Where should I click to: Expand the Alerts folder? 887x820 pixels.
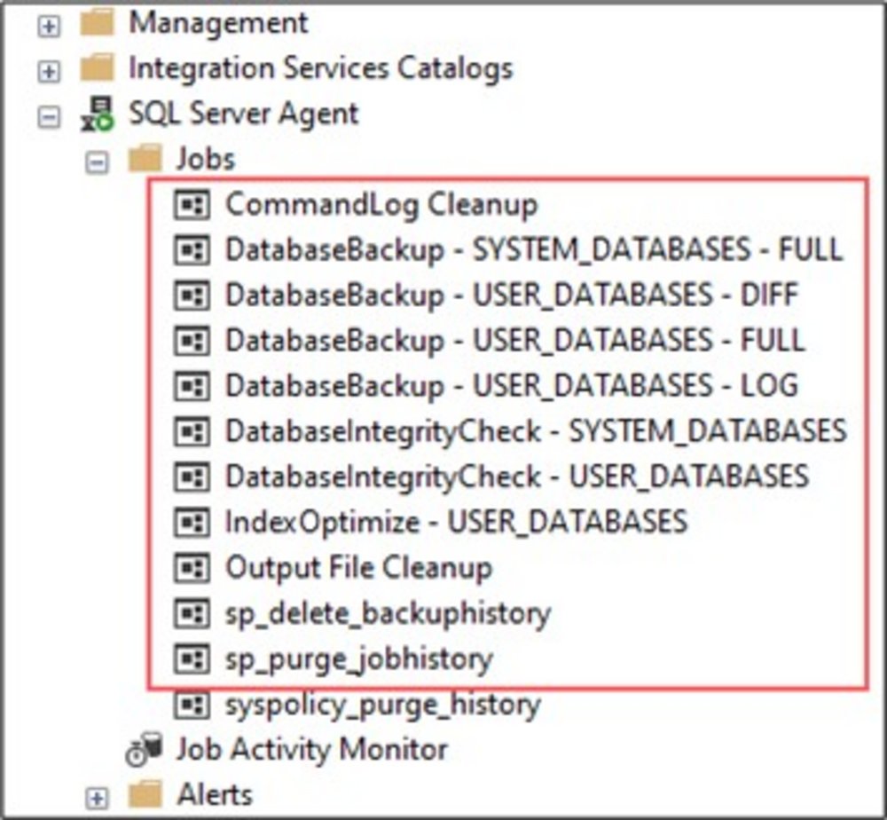tap(97, 796)
